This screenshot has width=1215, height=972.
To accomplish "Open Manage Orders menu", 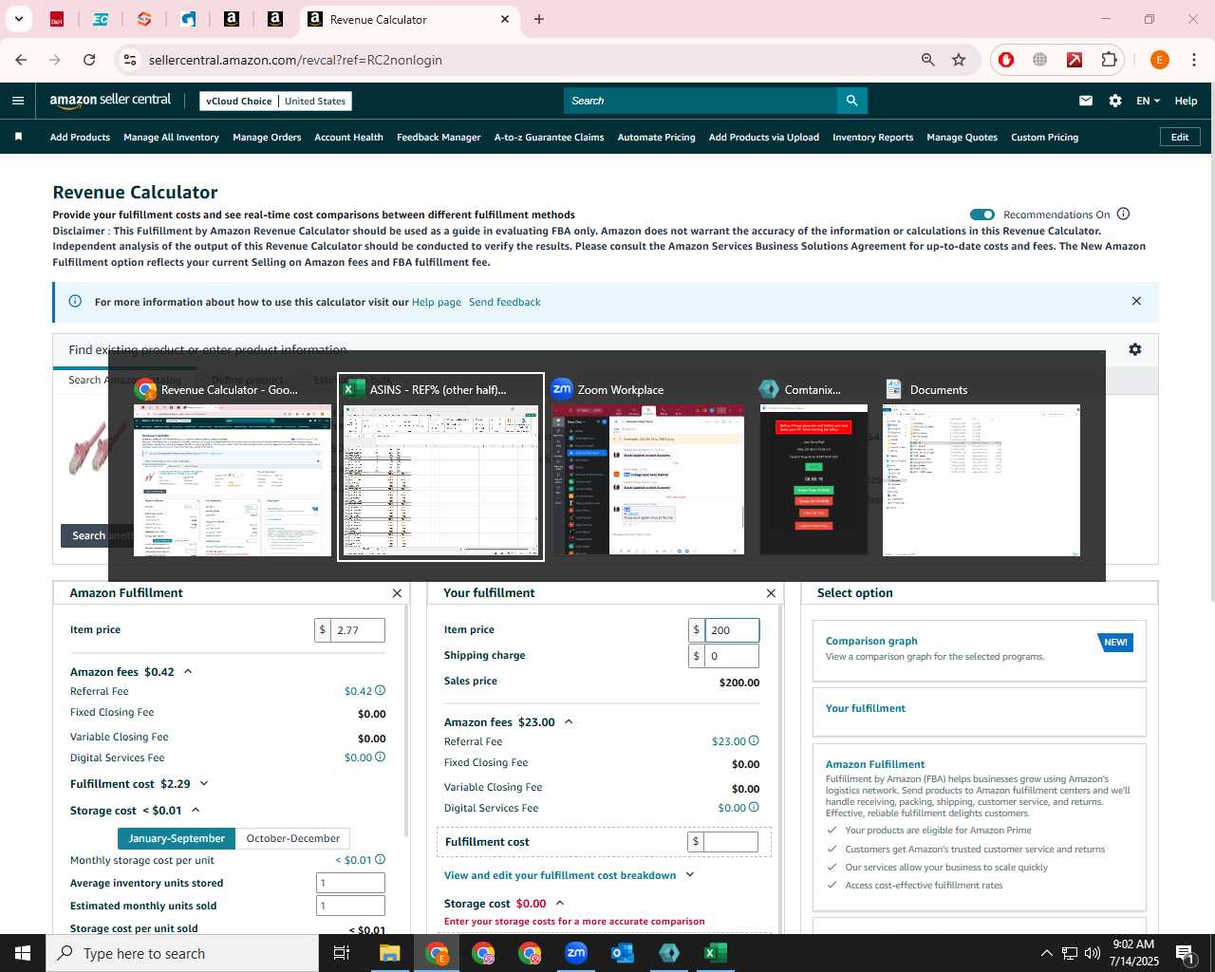I will click(x=267, y=138).
